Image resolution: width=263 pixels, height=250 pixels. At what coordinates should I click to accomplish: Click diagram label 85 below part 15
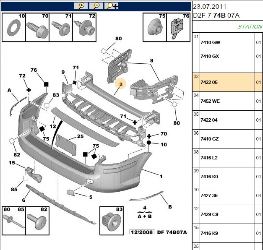[x=14, y=189]
